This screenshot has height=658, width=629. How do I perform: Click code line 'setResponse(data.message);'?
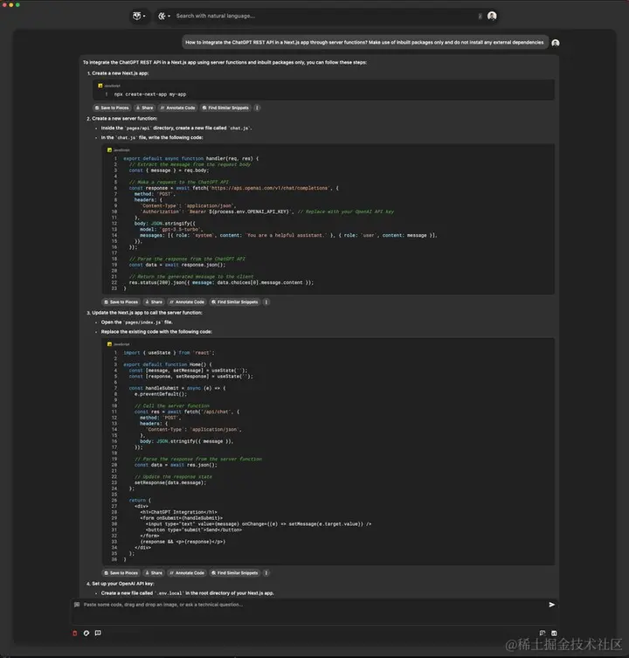tap(170, 482)
